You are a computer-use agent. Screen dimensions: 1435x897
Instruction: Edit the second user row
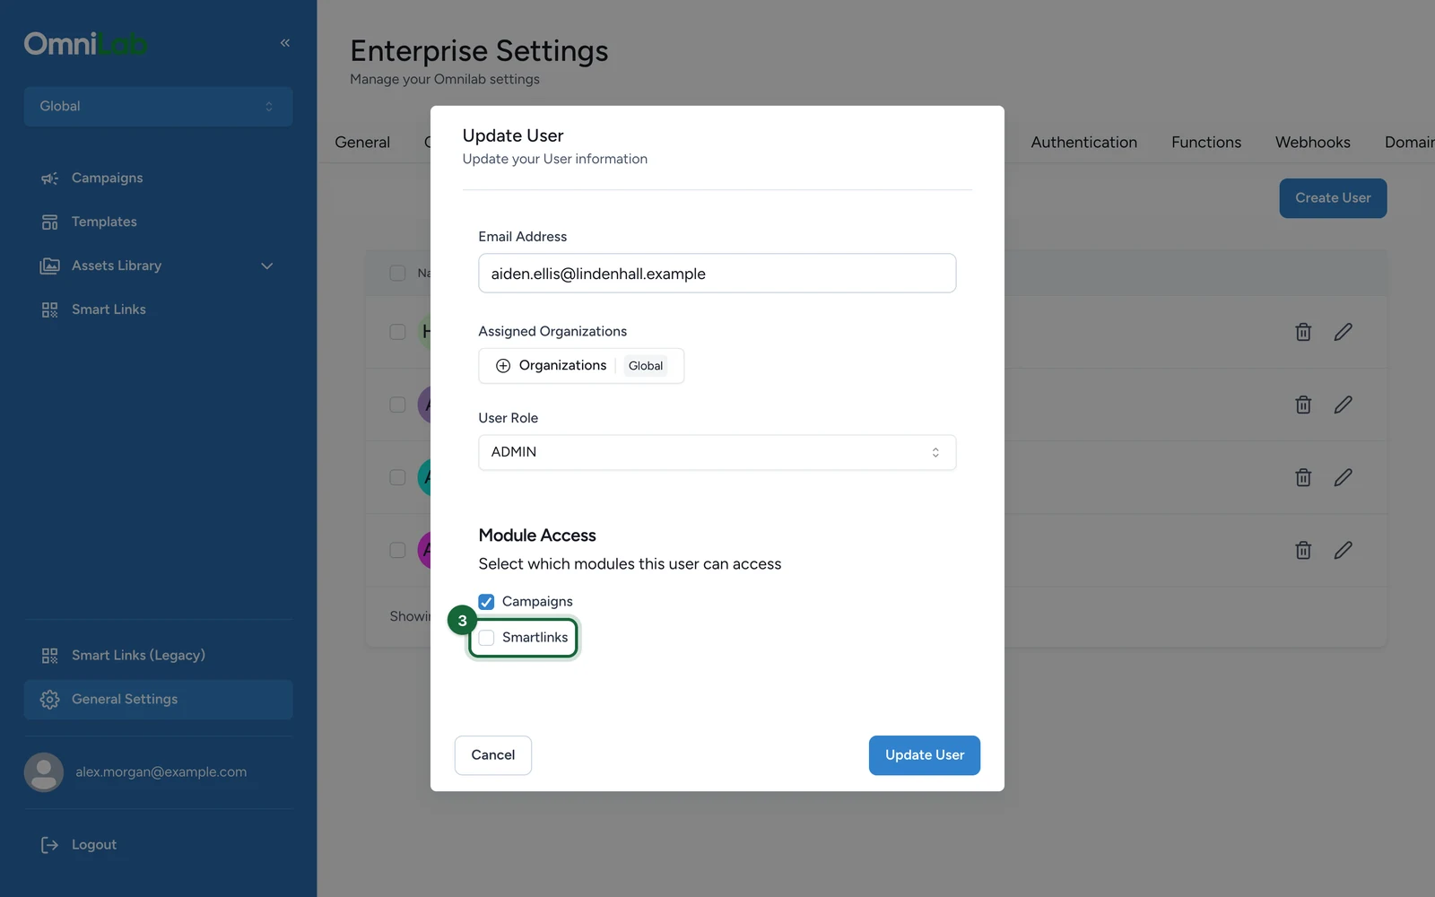pos(1343,405)
